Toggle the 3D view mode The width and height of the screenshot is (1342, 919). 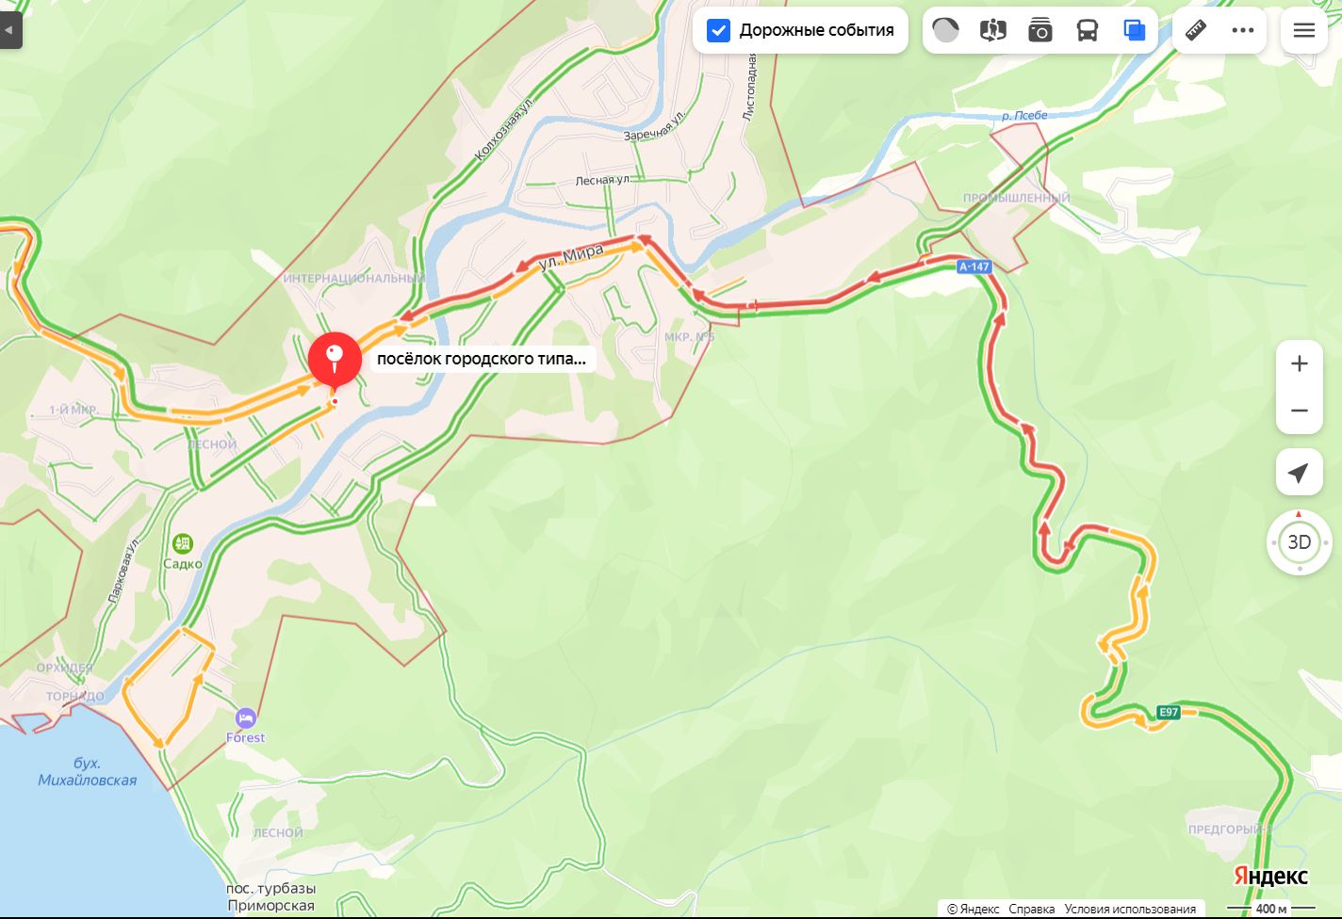(1300, 542)
